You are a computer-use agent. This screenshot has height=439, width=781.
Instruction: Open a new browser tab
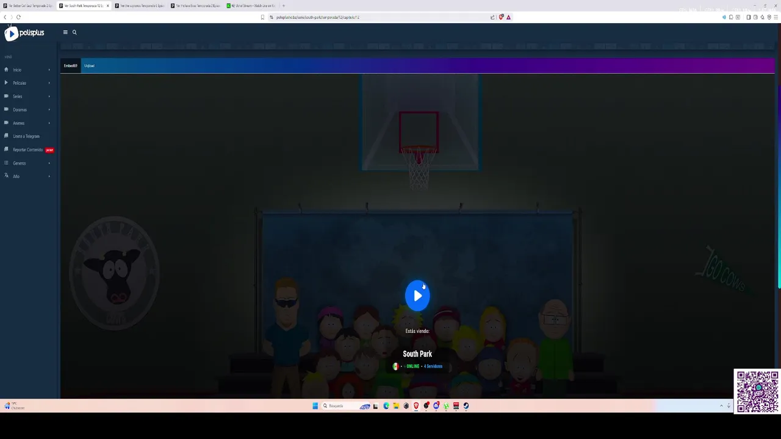point(284,5)
